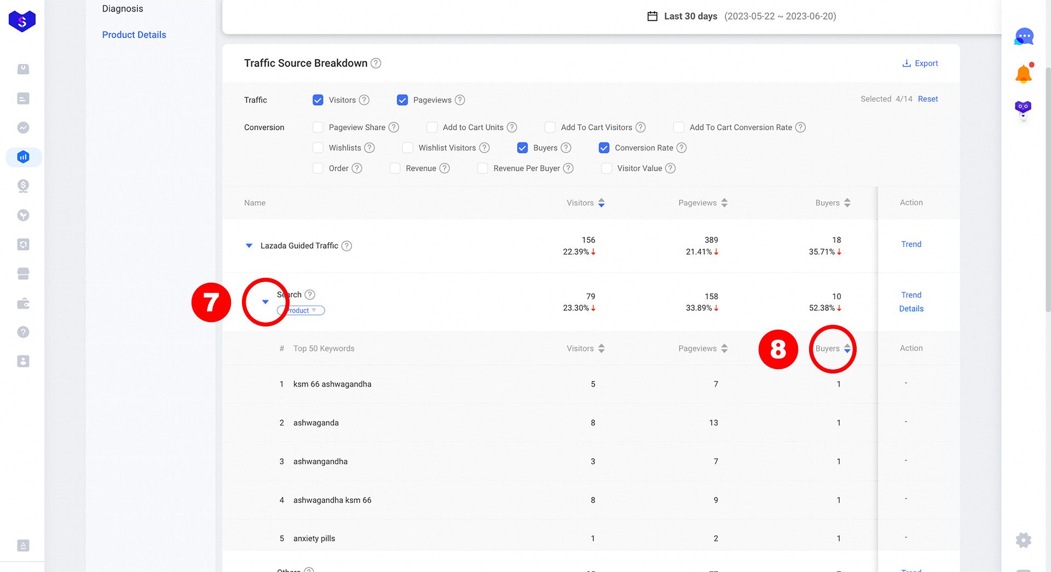Screen dimensions: 1051x572
Task: Open Details for the Search row
Action: tap(911, 309)
